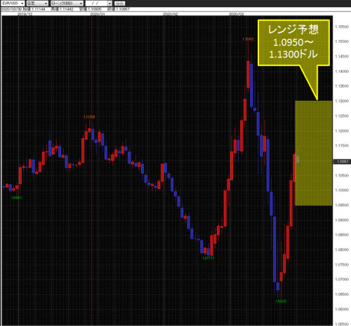351x326 pixels.
Task: Click the 1.09811 green low label
Action: [x=17, y=198]
